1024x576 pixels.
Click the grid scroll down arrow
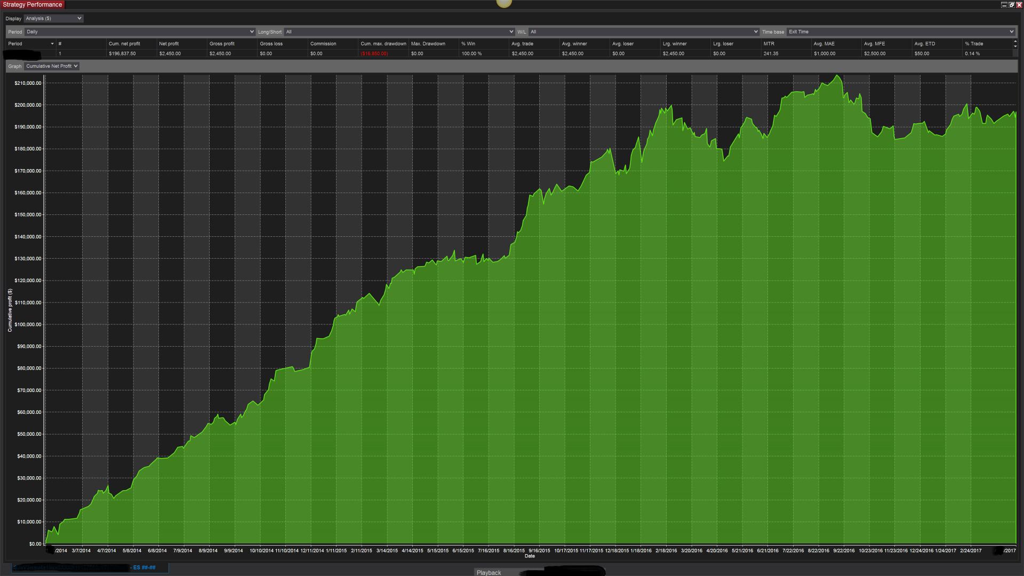pos(1015,47)
